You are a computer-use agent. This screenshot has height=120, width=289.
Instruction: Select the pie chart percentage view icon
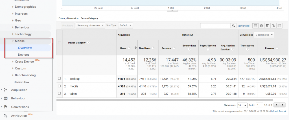(261, 26)
